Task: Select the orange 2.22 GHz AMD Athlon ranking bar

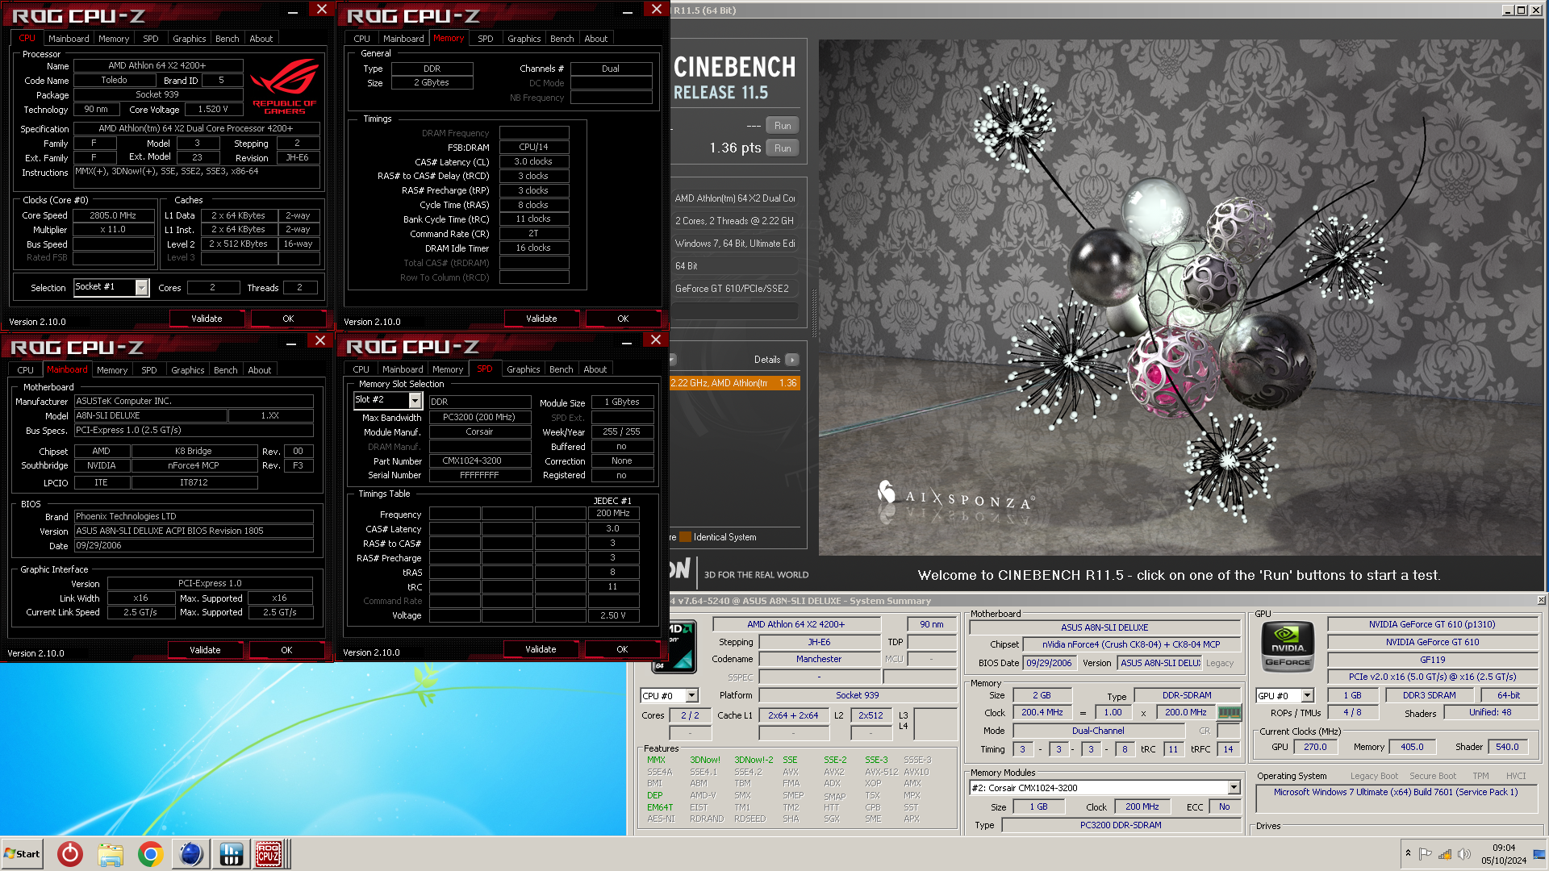Action: tap(734, 383)
